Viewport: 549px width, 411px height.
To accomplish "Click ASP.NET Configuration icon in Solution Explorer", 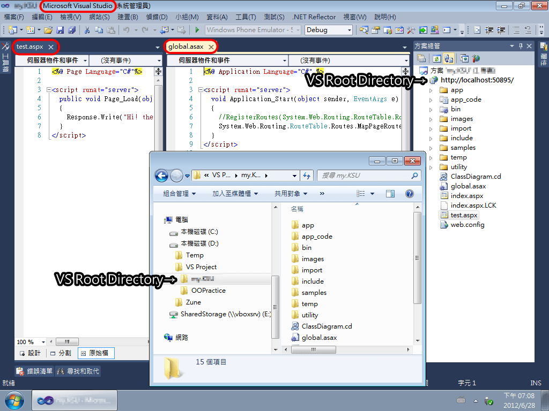I will [x=476, y=58].
